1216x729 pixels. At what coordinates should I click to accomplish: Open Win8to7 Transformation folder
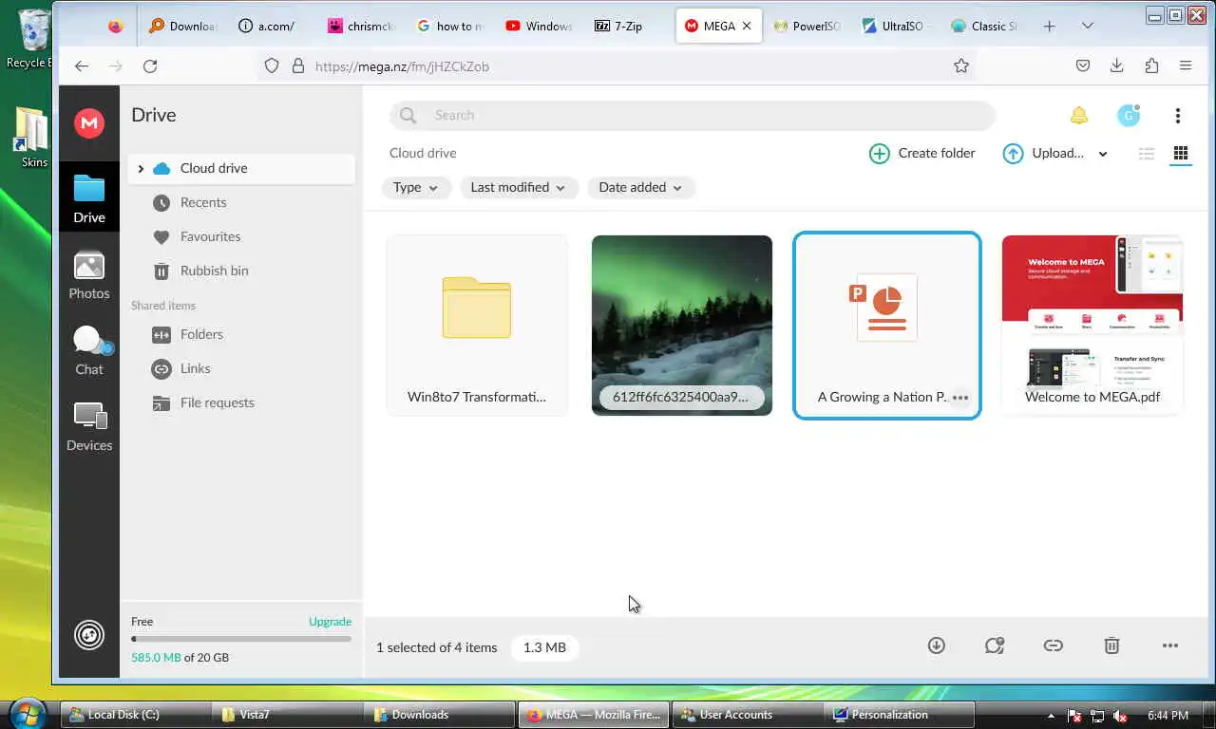[477, 326]
